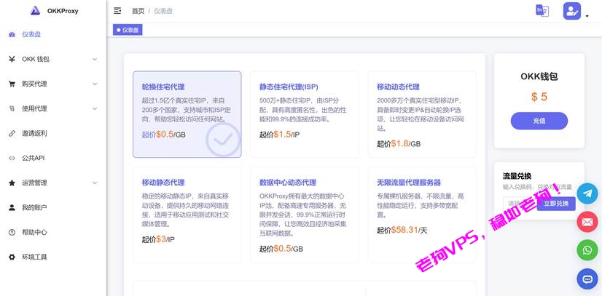This screenshot has height=296, width=602.
Task: Click the $ 5 wallet balance
Action: 539,97
